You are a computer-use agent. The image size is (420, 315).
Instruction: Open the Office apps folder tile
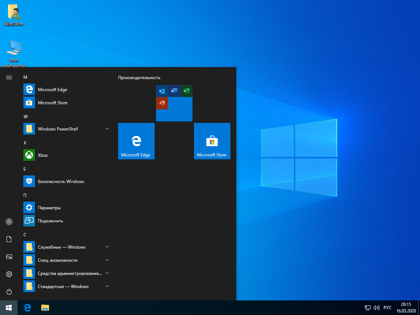coord(174,103)
